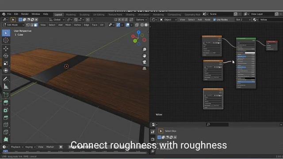Viewport: 283px width, 159px height.
Task: Click the viewport pan hand icon
Action: [145, 56]
